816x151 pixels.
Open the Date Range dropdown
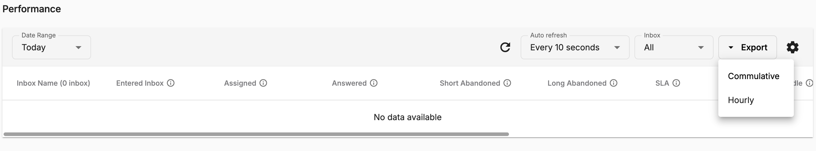point(51,47)
